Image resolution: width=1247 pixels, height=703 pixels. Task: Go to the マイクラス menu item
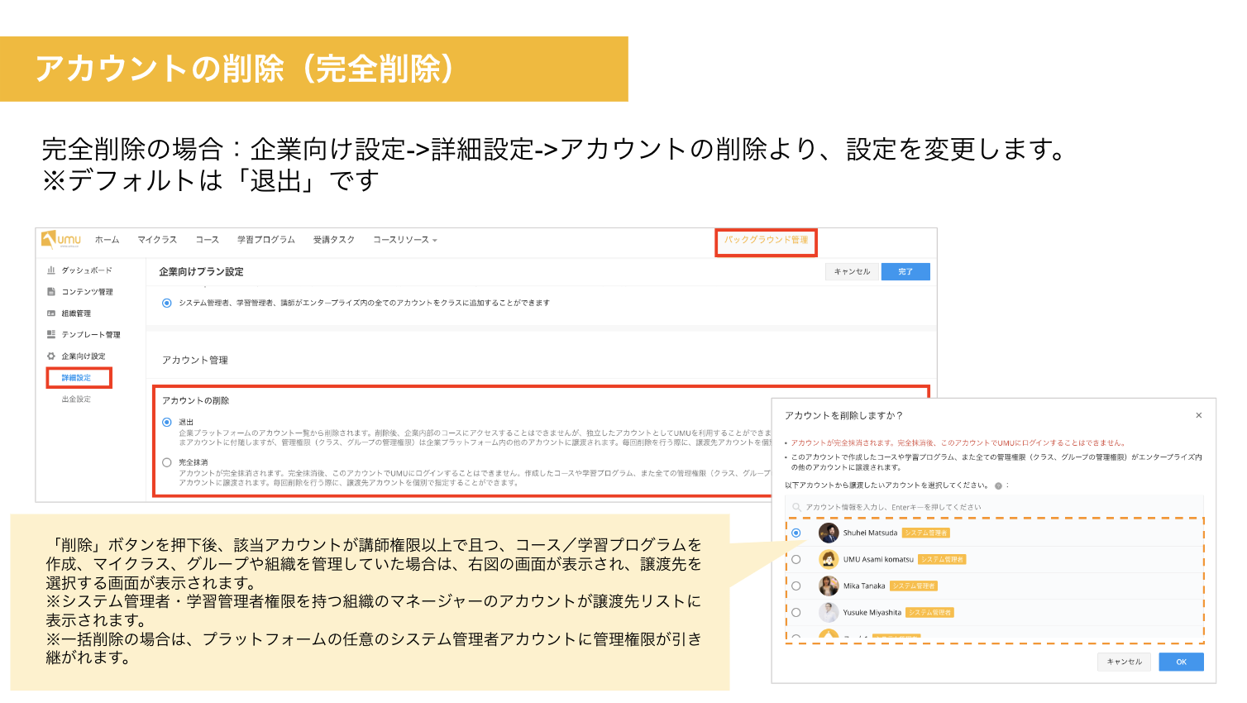pos(157,240)
